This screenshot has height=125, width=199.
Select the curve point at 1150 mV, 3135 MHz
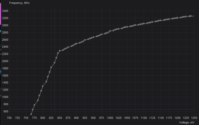(161, 20)
